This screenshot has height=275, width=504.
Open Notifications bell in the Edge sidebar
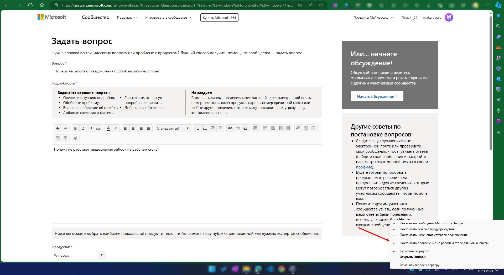coord(498,16)
